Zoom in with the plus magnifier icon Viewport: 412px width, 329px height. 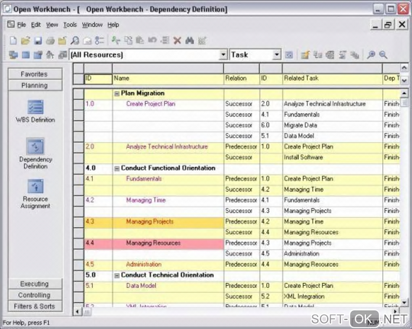(x=371, y=55)
